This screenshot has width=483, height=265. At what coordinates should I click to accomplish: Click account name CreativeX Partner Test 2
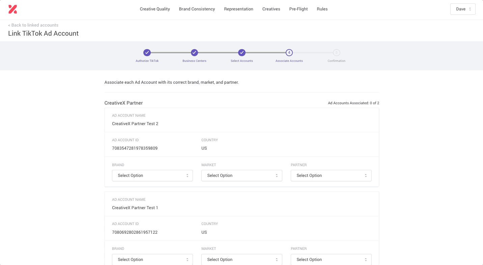point(135,124)
